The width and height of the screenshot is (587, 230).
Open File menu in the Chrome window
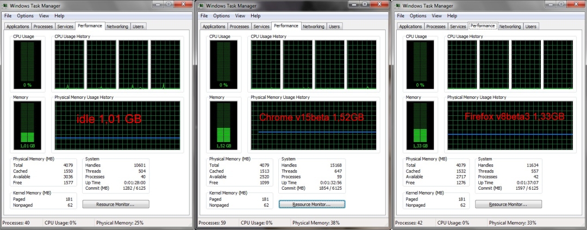(x=204, y=16)
